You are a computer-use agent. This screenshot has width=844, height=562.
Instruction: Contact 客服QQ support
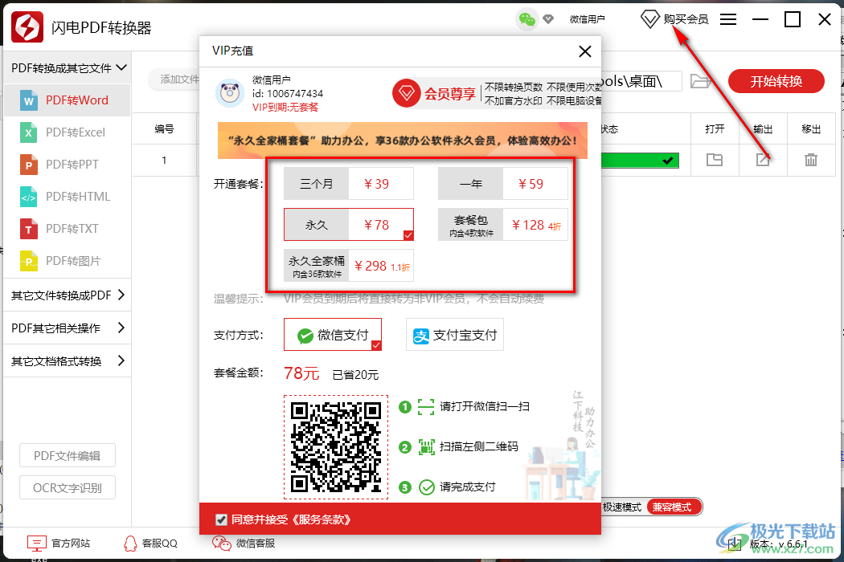point(151,544)
